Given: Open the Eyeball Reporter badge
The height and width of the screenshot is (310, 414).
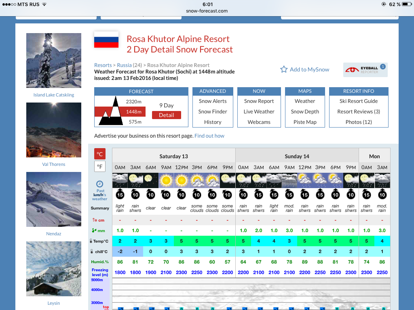Looking at the screenshot, I should [365, 70].
